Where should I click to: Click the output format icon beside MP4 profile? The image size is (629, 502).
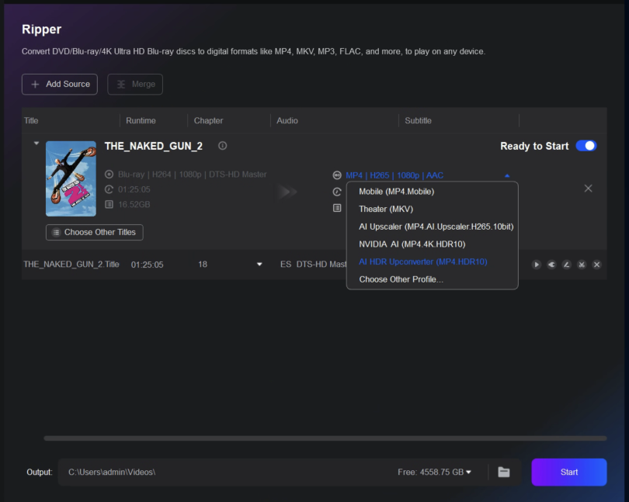pos(337,175)
